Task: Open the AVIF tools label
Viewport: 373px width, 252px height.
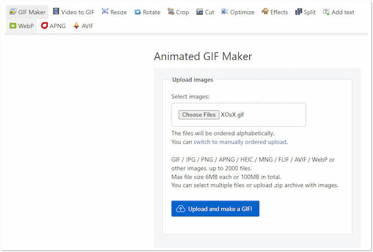Action: point(87,26)
